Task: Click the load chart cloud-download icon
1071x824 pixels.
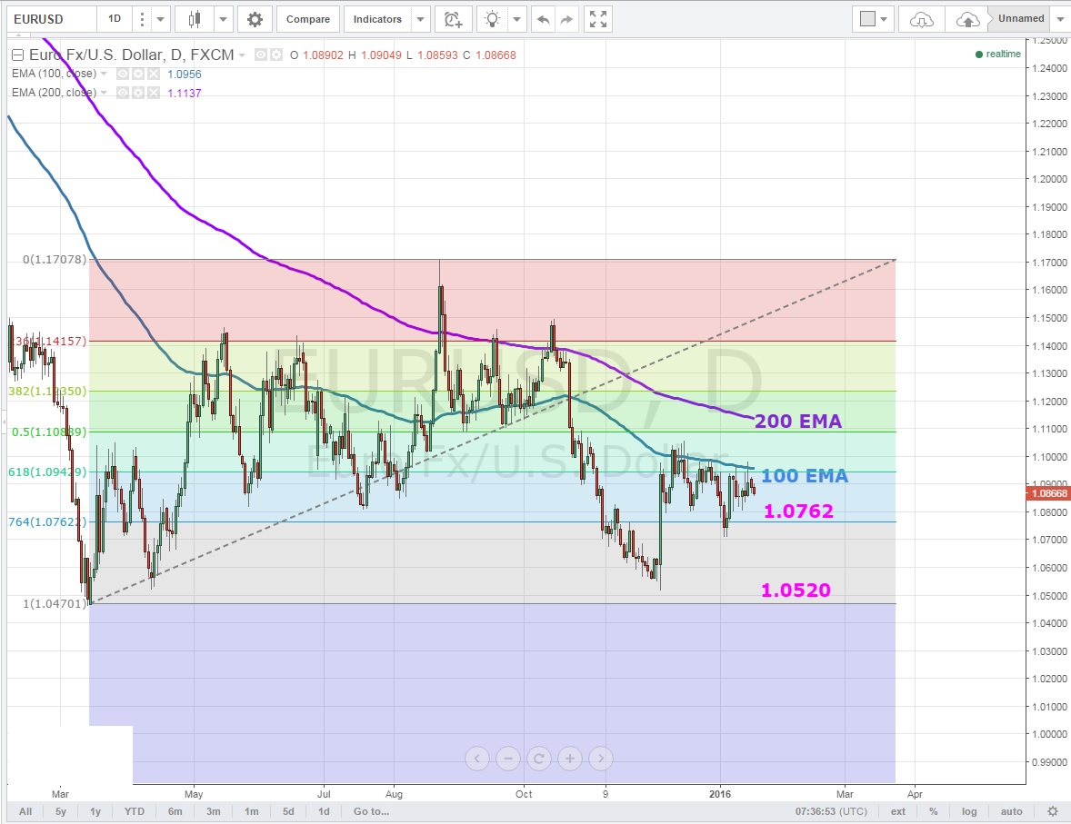Action: point(922,19)
